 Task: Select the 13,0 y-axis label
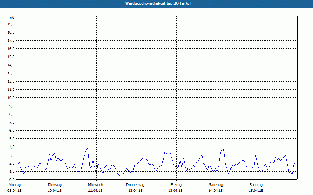pyautogui.click(x=11, y=73)
